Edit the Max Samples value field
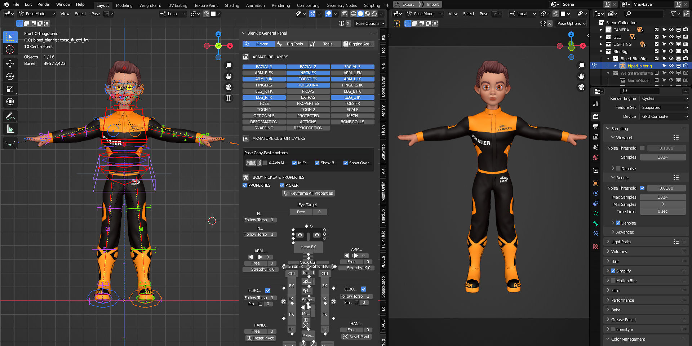The width and height of the screenshot is (692, 346). tap(663, 197)
